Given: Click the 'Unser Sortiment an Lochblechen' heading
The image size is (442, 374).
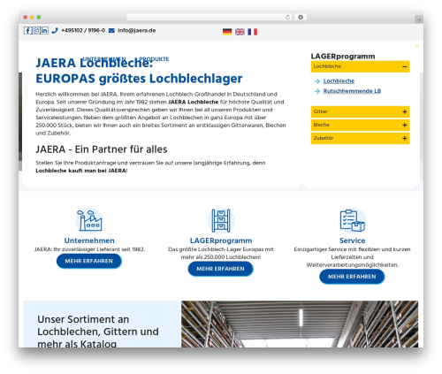Looking at the screenshot, I should tap(98, 332).
